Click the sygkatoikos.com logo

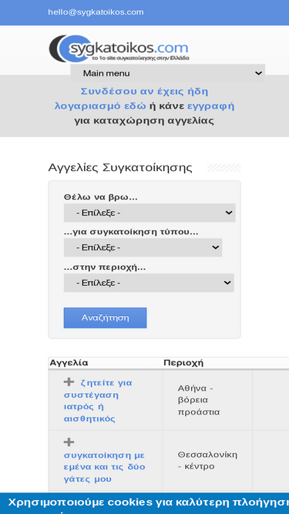[119, 49]
